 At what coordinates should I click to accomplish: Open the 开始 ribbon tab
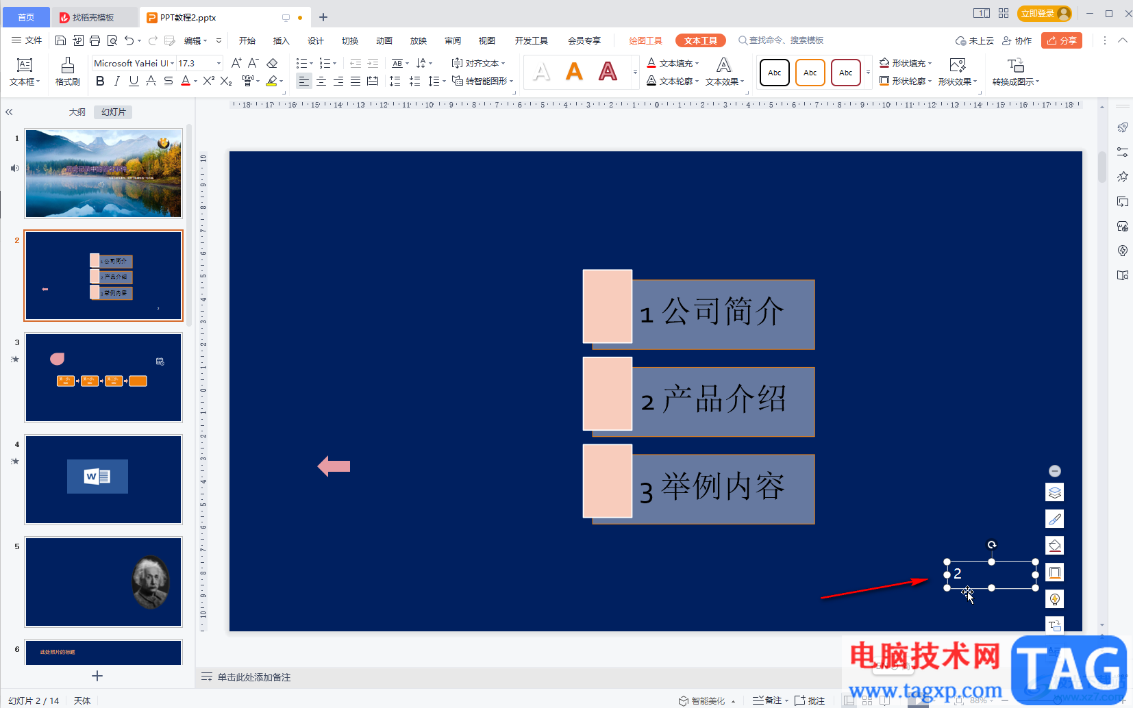247,40
